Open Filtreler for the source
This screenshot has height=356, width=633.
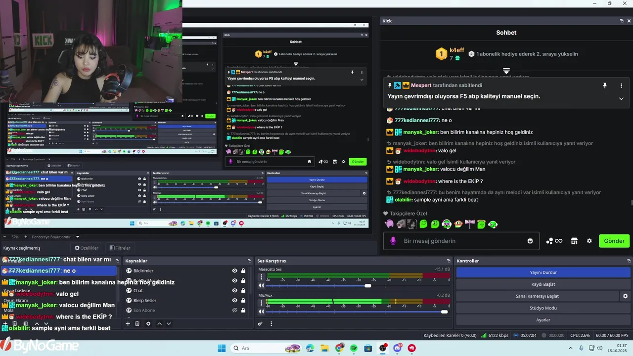(120, 248)
